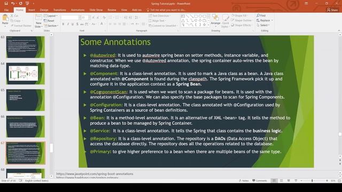Image resolution: width=342 pixels, height=192 pixels.
Task: Open the File tab
Action: (6, 10)
